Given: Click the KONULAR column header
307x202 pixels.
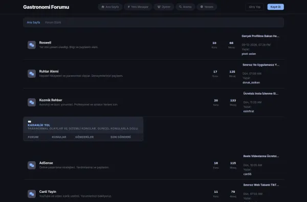Looking at the screenshot, I should click(x=59, y=137).
